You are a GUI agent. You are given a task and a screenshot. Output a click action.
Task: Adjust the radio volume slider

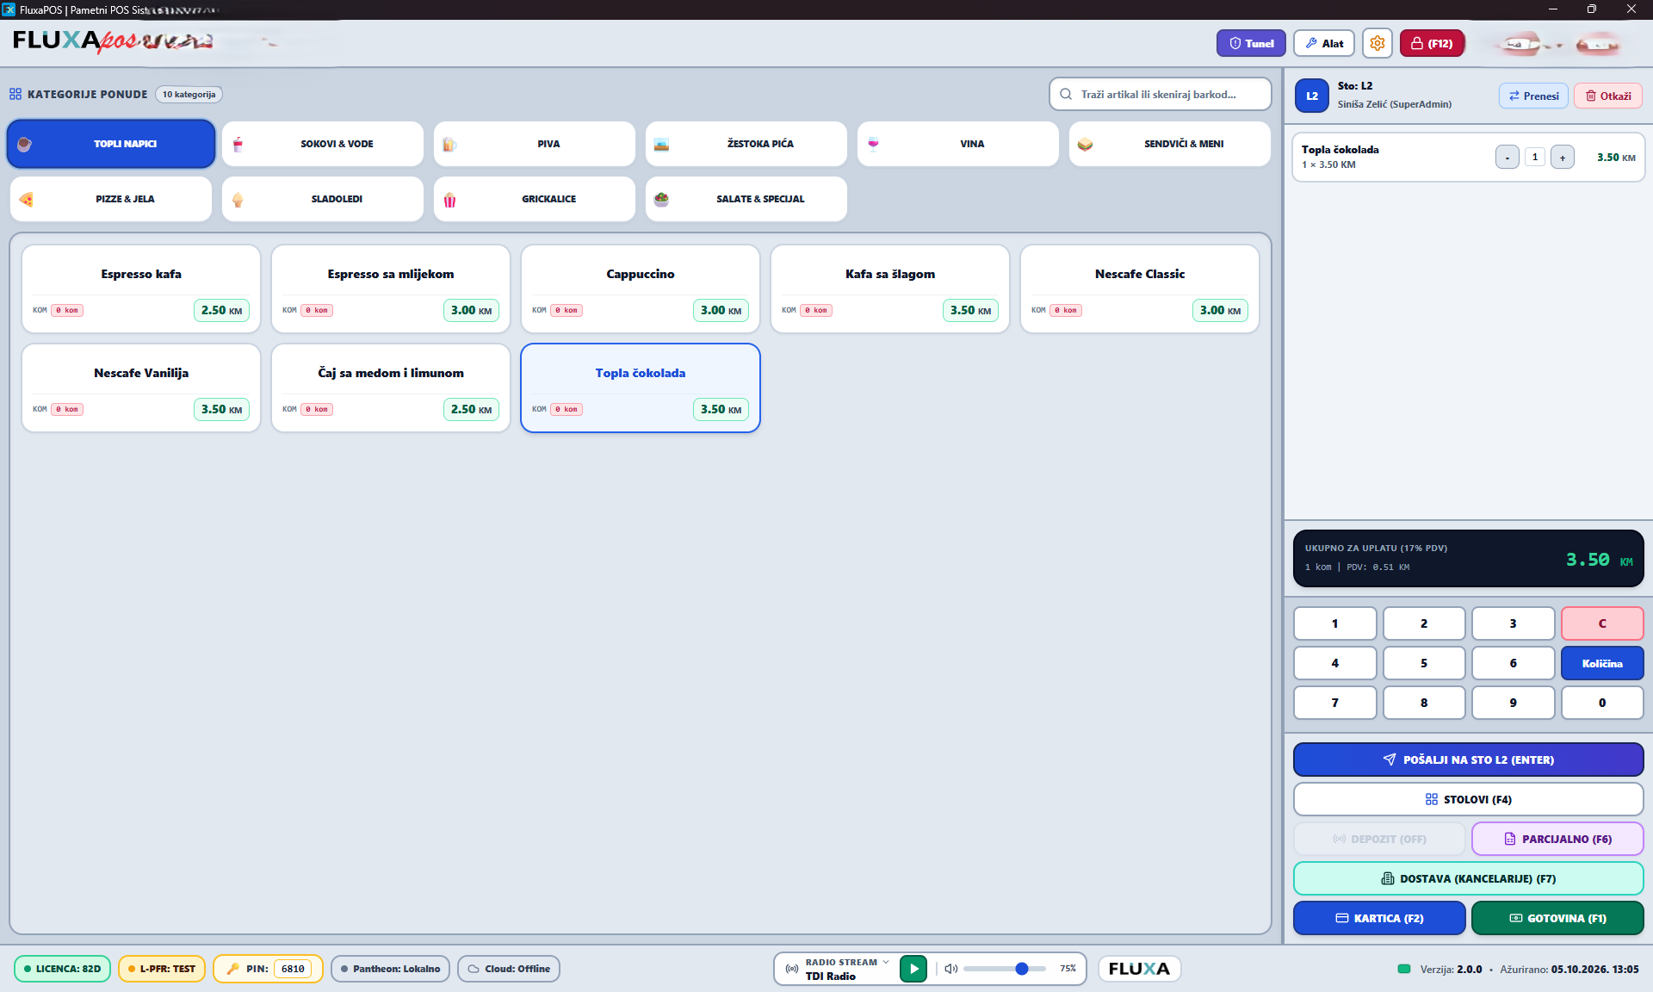(x=1005, y=969)
